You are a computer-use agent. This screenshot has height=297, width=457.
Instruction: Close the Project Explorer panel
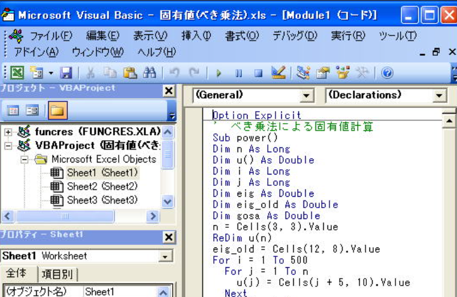coord(169,91)
